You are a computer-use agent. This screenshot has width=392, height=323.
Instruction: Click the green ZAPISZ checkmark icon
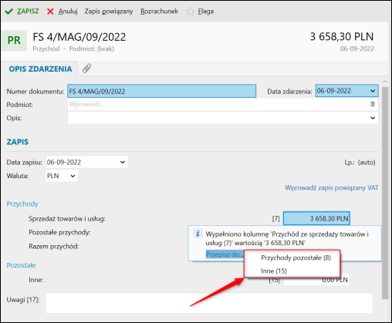pos(9,12)
